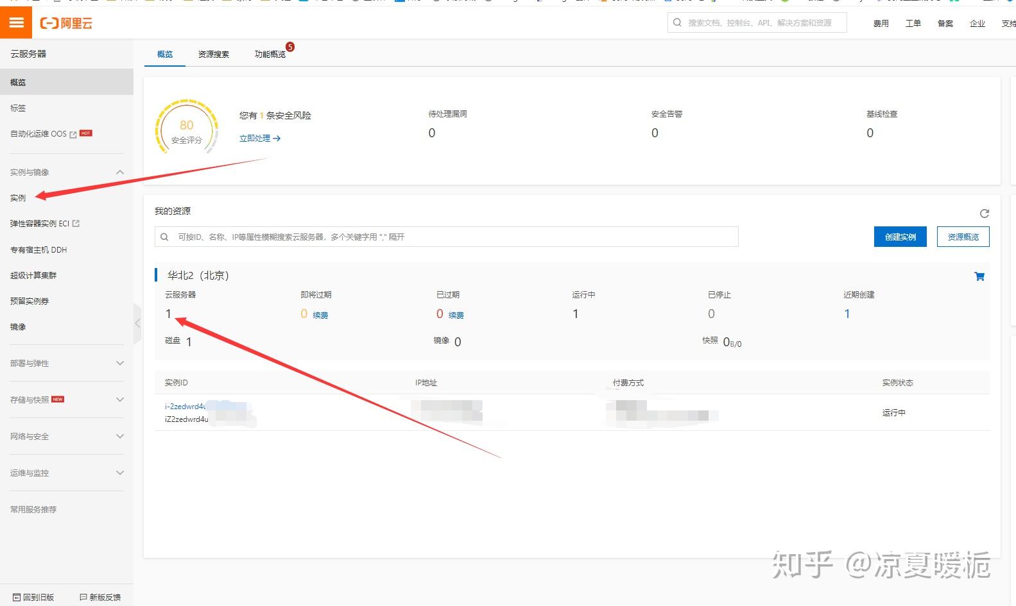Click the 立即处理 arrow link
The height and width of the screenshot is (606, 1016).
[x=259, y=138]
